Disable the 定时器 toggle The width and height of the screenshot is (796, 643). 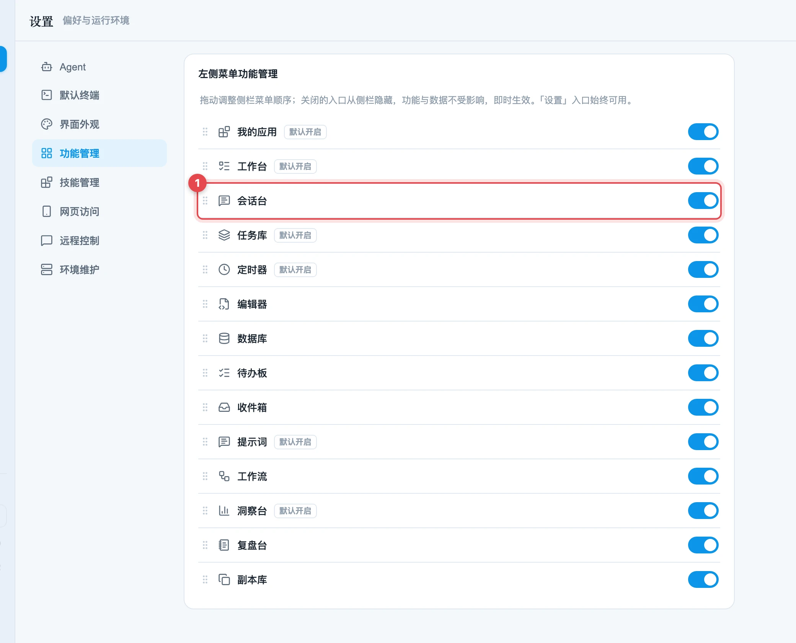pos(703,270)
